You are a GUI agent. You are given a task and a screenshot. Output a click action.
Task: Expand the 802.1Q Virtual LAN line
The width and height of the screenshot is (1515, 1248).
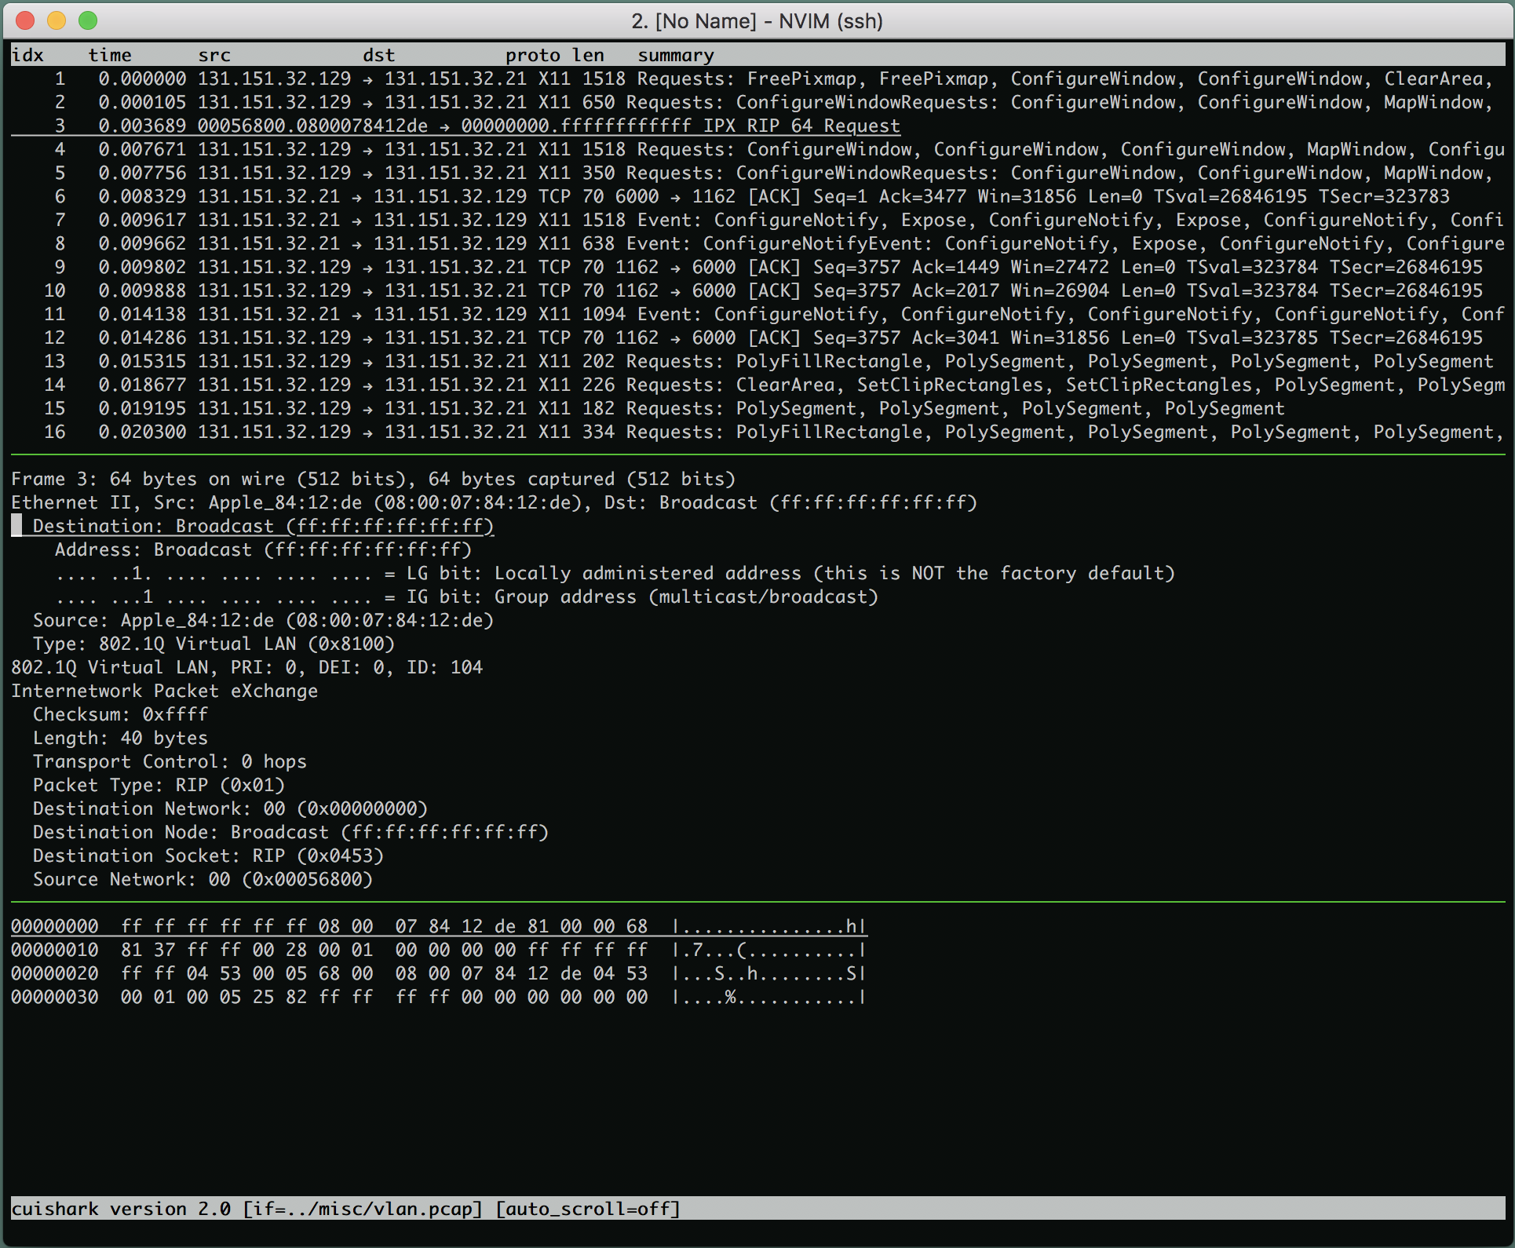[246, 667]
